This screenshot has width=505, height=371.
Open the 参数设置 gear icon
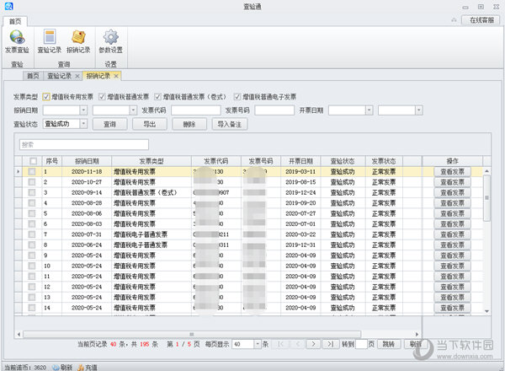point(110,41)
